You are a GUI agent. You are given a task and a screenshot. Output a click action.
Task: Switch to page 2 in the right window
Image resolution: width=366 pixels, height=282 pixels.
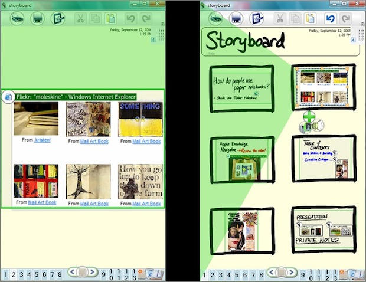213,275
